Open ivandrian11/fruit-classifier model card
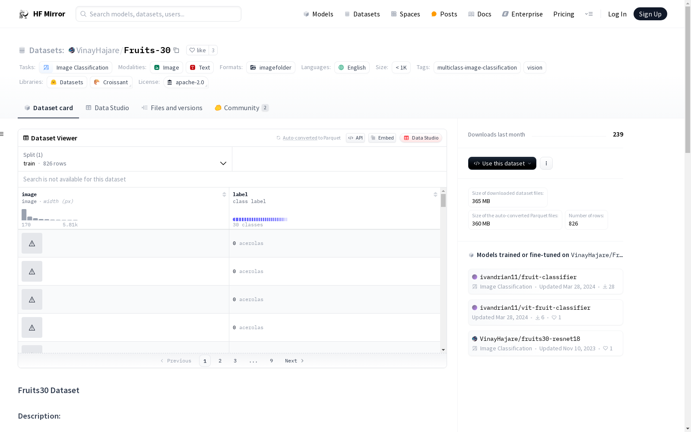This screenshot has height=432, width=691. coord(545,282)
